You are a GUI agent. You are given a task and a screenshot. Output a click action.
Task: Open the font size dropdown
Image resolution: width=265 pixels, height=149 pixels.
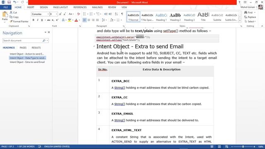point(56,14)
